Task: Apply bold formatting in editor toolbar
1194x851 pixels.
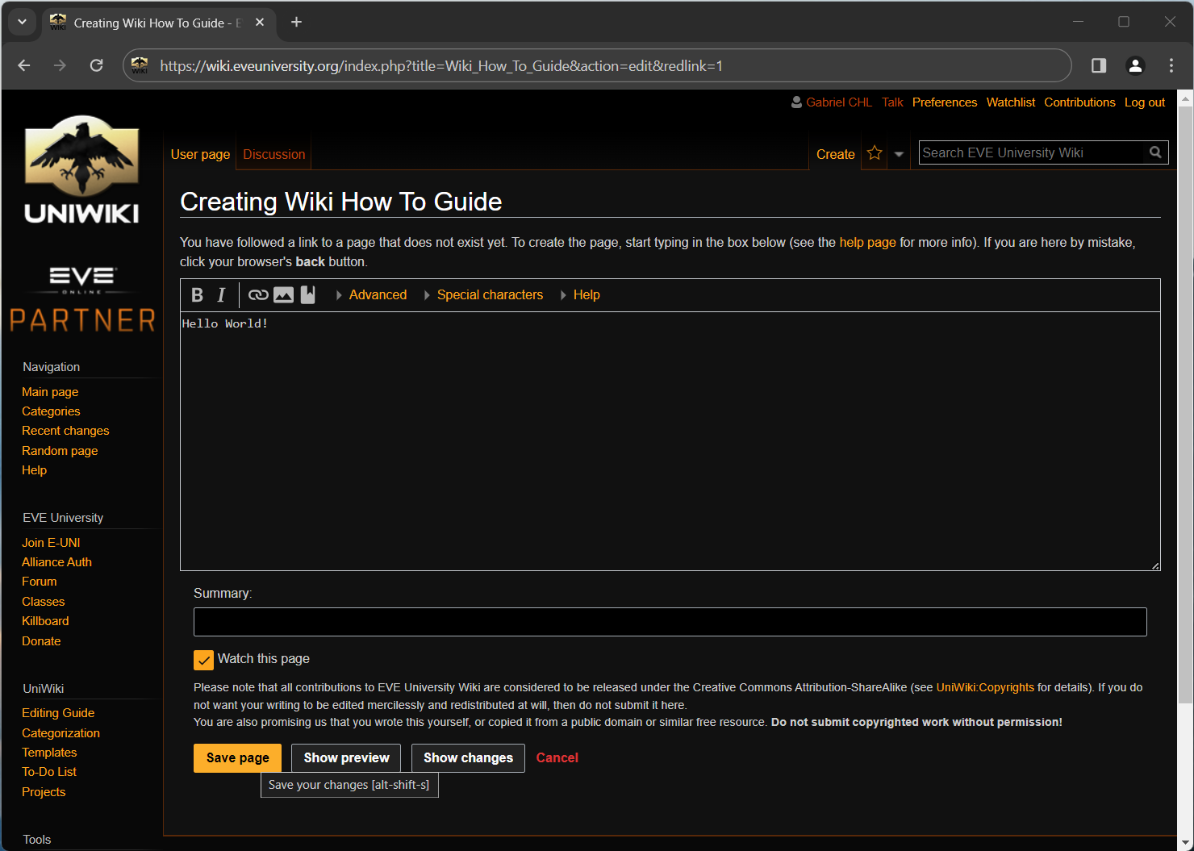Action: (197, 295)
